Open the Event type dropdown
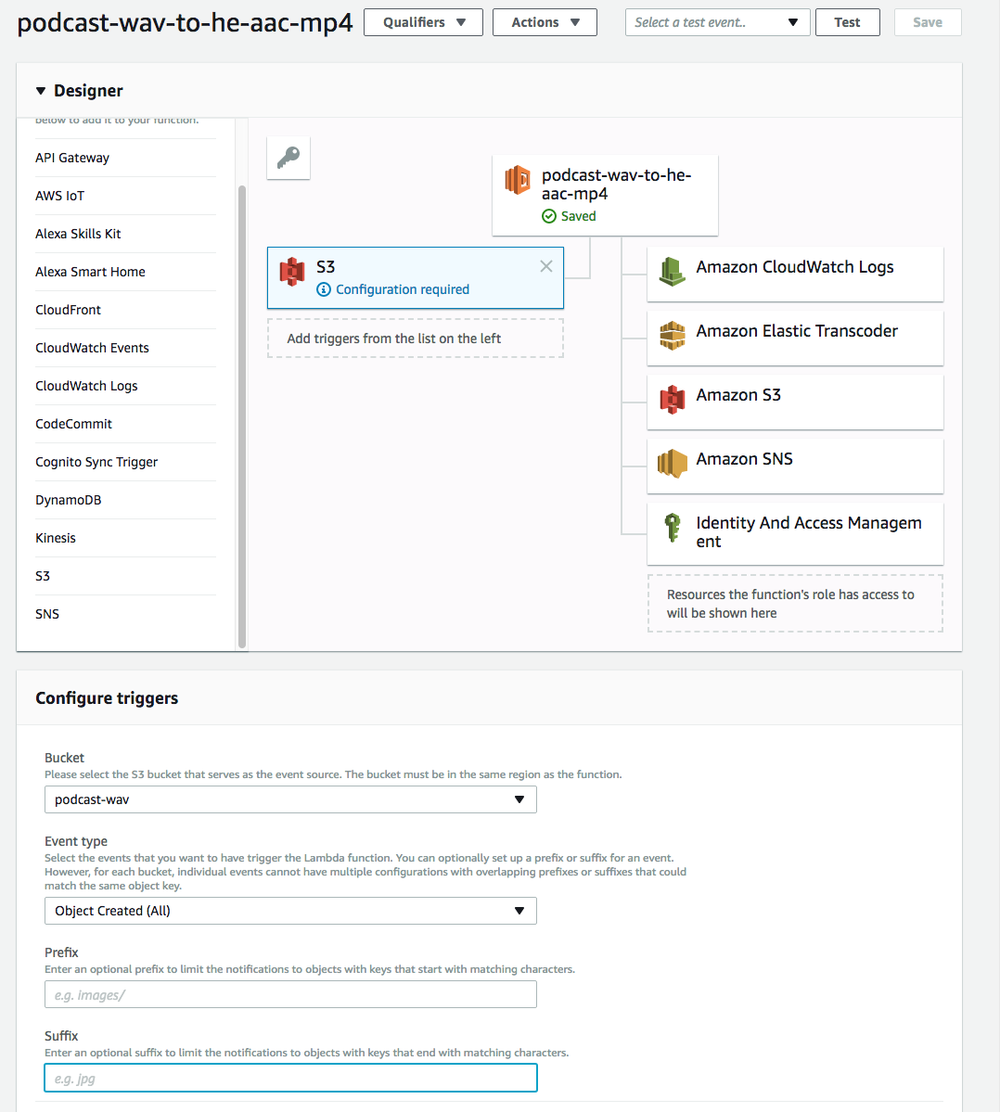Image resolution: width=1000 pixels, height=1112 pixels. [x=290, y=911]
